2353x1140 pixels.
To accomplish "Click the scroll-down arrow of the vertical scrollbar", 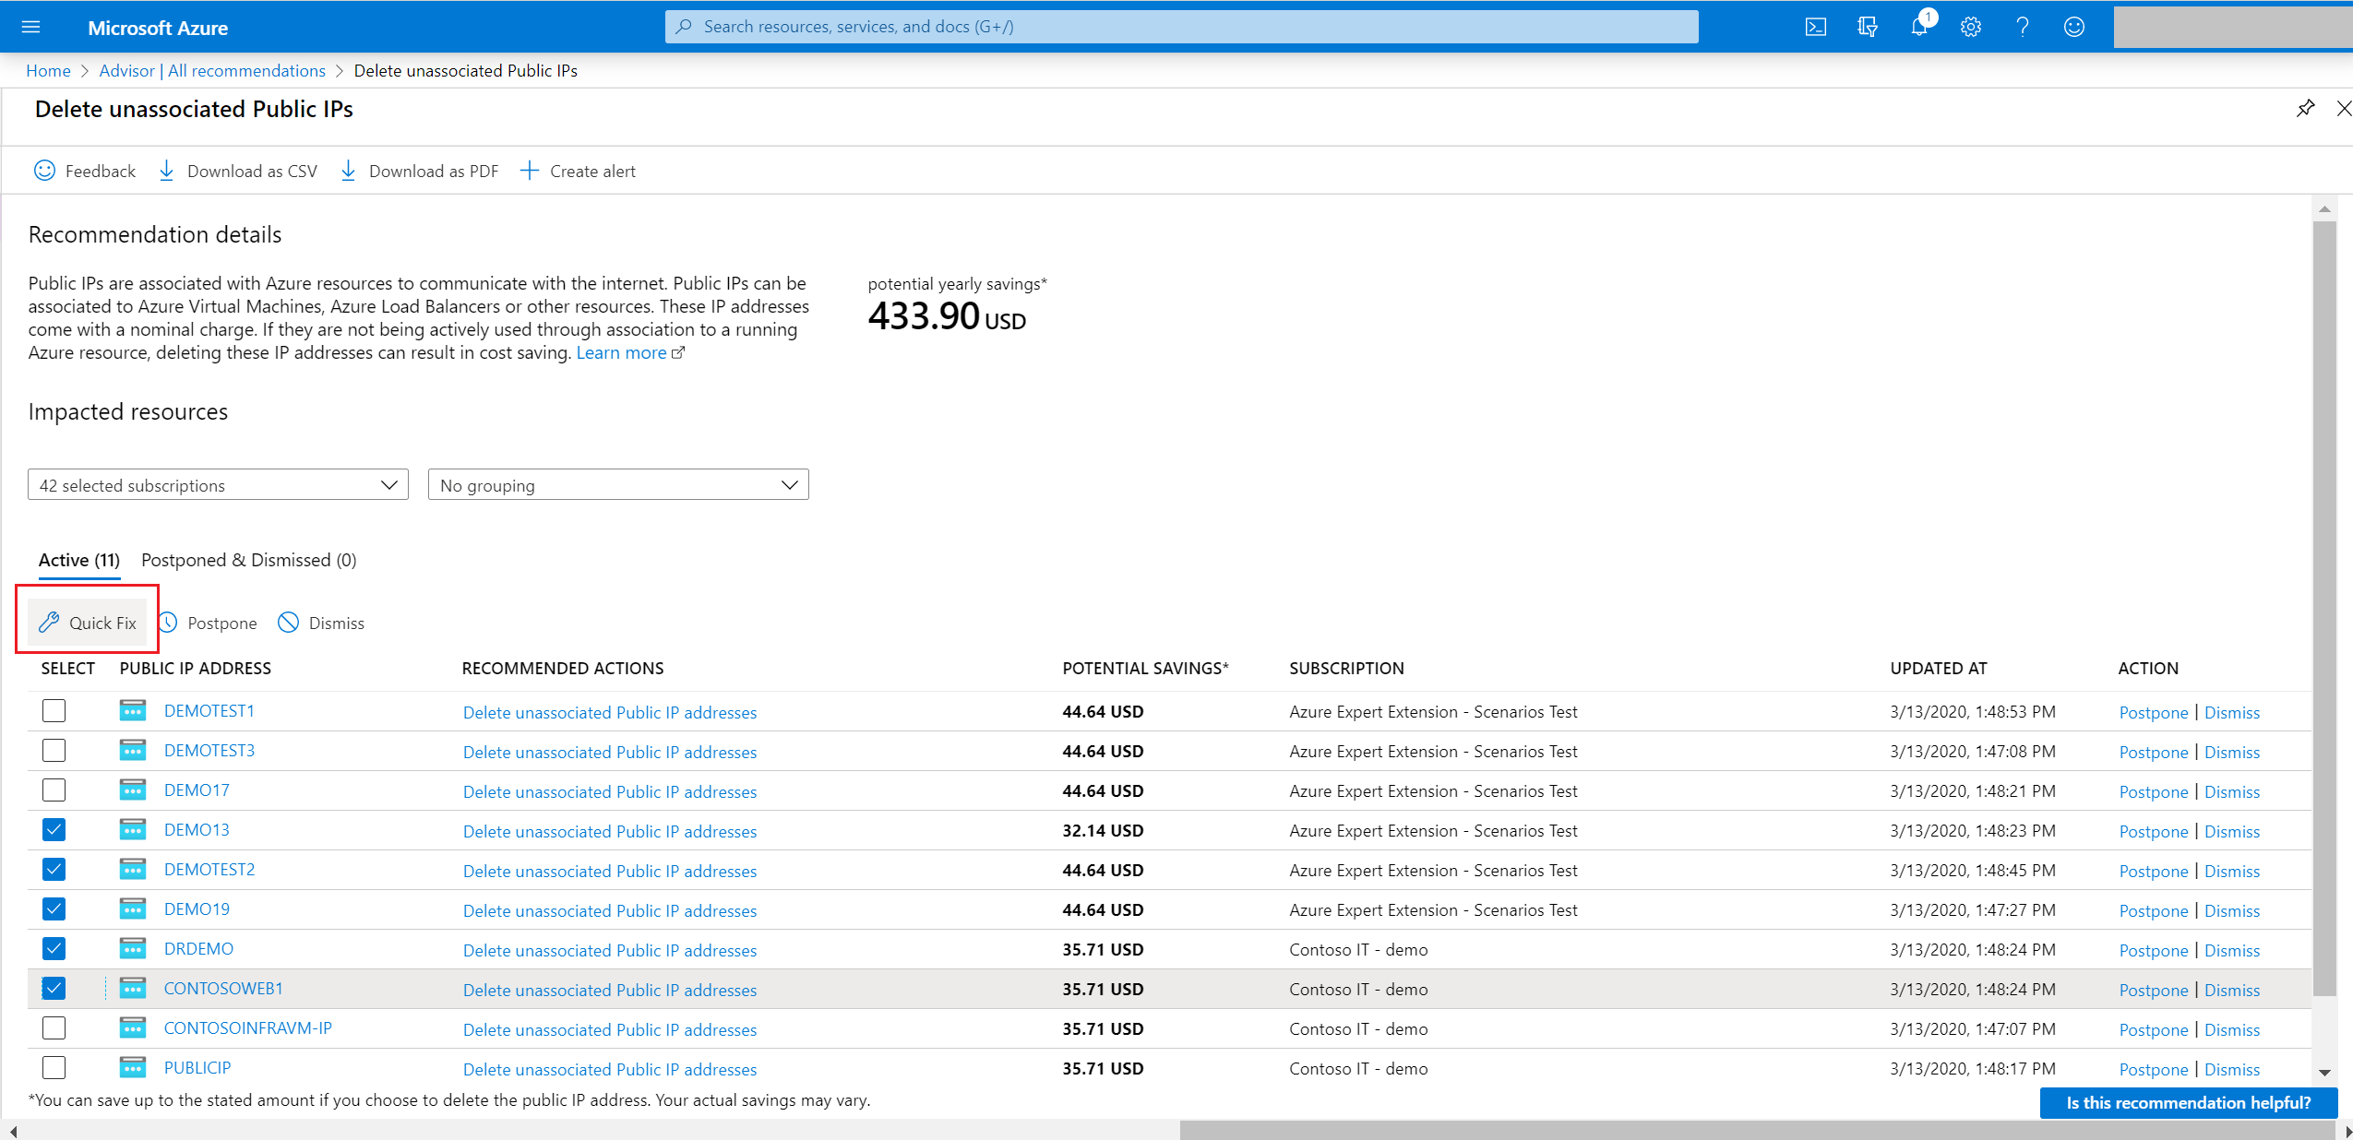I will pyautogui.click(x=2324, y=1073).
